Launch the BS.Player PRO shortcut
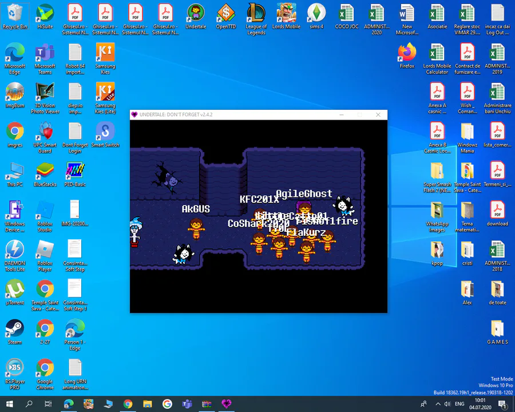Screen dimensions: 515x412 [x=15, y=374]
